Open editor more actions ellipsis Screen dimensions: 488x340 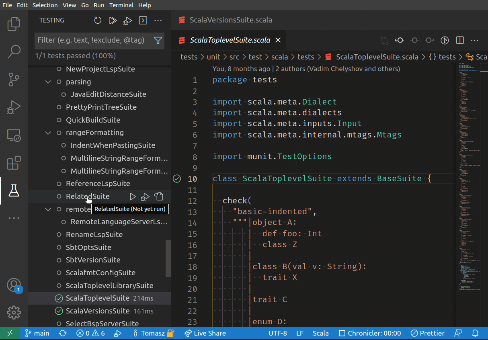(x=475, y=40)
